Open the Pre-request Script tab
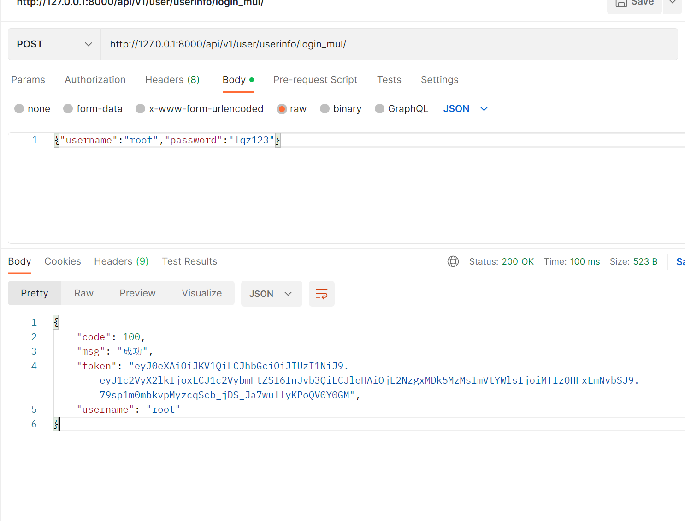The image size is (685, 521). pyautogui.click(x=315, y=80)
